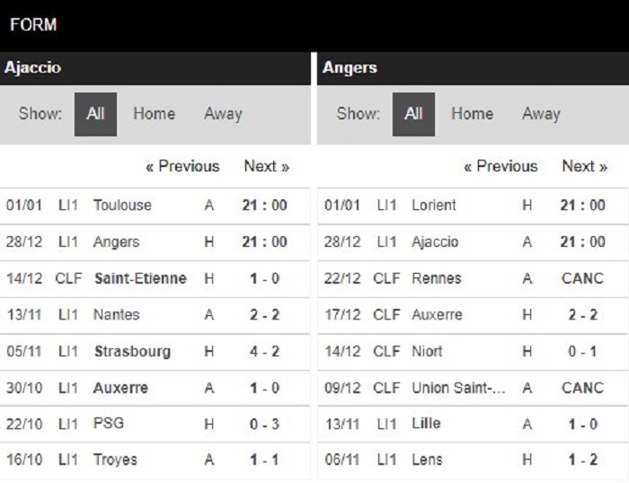
Task: Open the Ajaccio vs Toulouse match row
Action: point(155,206)
